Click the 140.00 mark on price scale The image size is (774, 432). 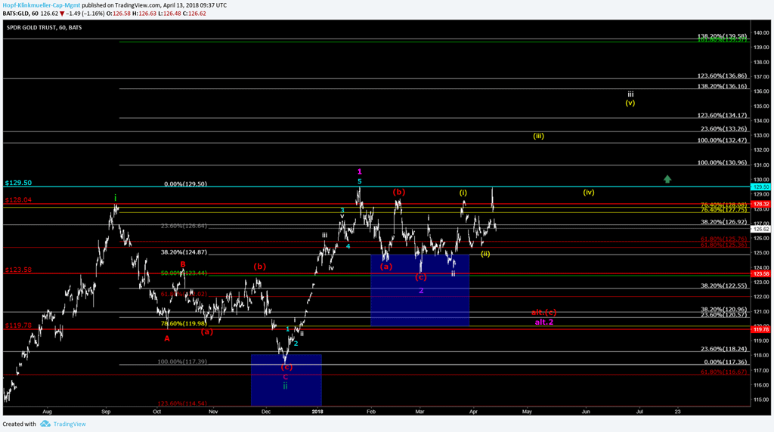761,33
